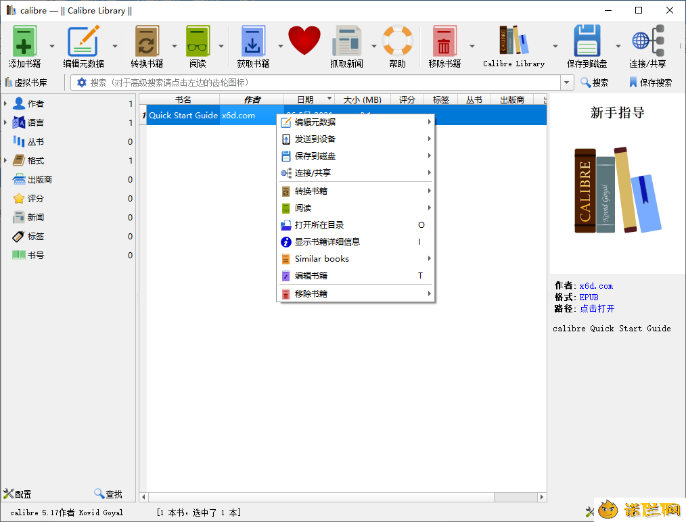Click the 搜索 search button
This screenshot has height=522, width=686.
(594, 82)
